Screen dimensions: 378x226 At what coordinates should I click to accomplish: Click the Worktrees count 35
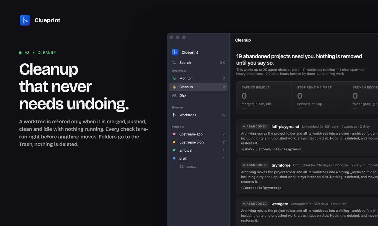coord(223,115)
